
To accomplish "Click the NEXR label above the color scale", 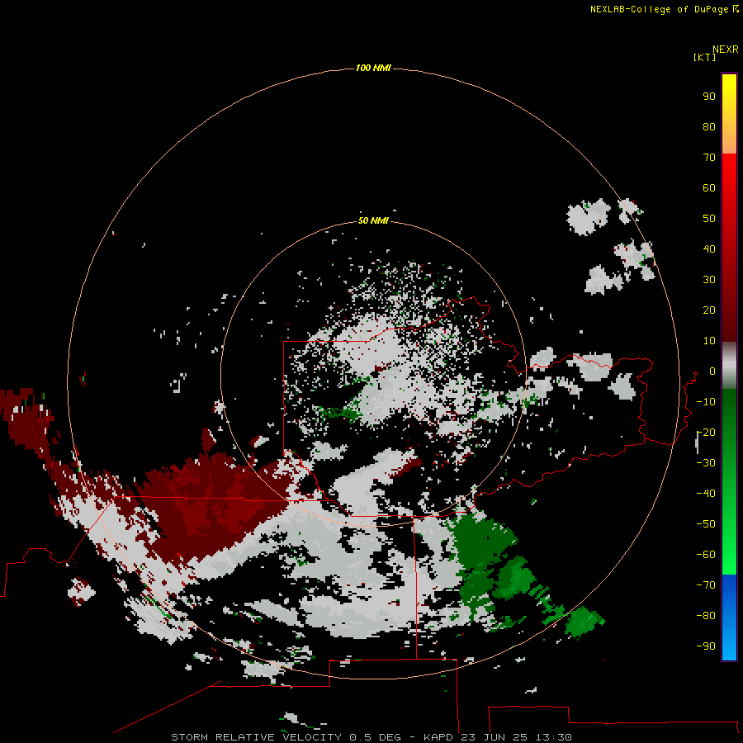I will 726,50.
